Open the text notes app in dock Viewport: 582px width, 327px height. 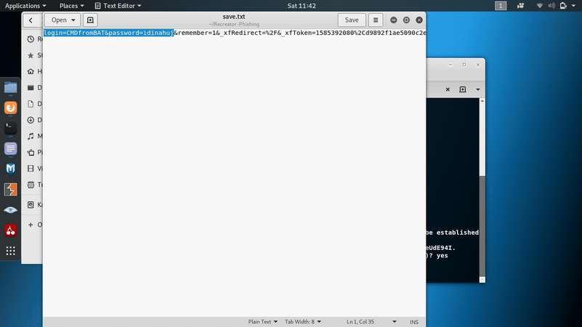10,148
